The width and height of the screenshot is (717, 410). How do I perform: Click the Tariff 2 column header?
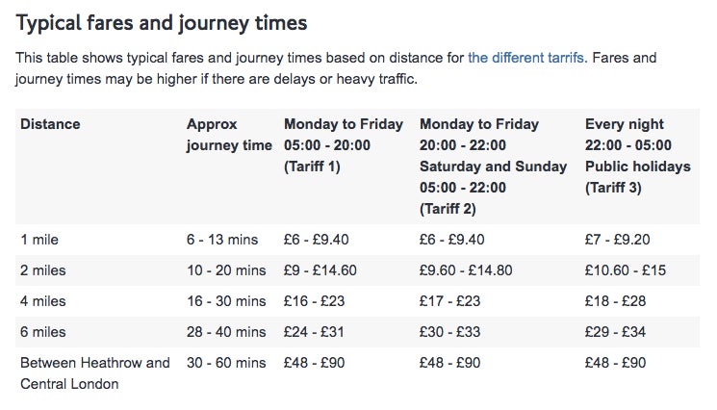(x=494, y=167)
